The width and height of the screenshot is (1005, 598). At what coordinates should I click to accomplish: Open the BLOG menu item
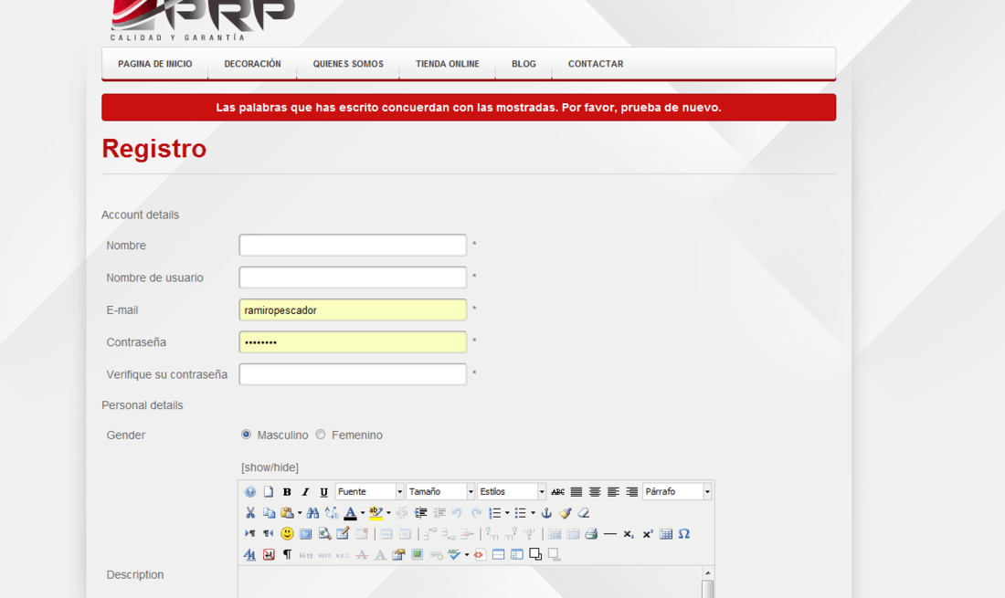[x=524, y=64]
